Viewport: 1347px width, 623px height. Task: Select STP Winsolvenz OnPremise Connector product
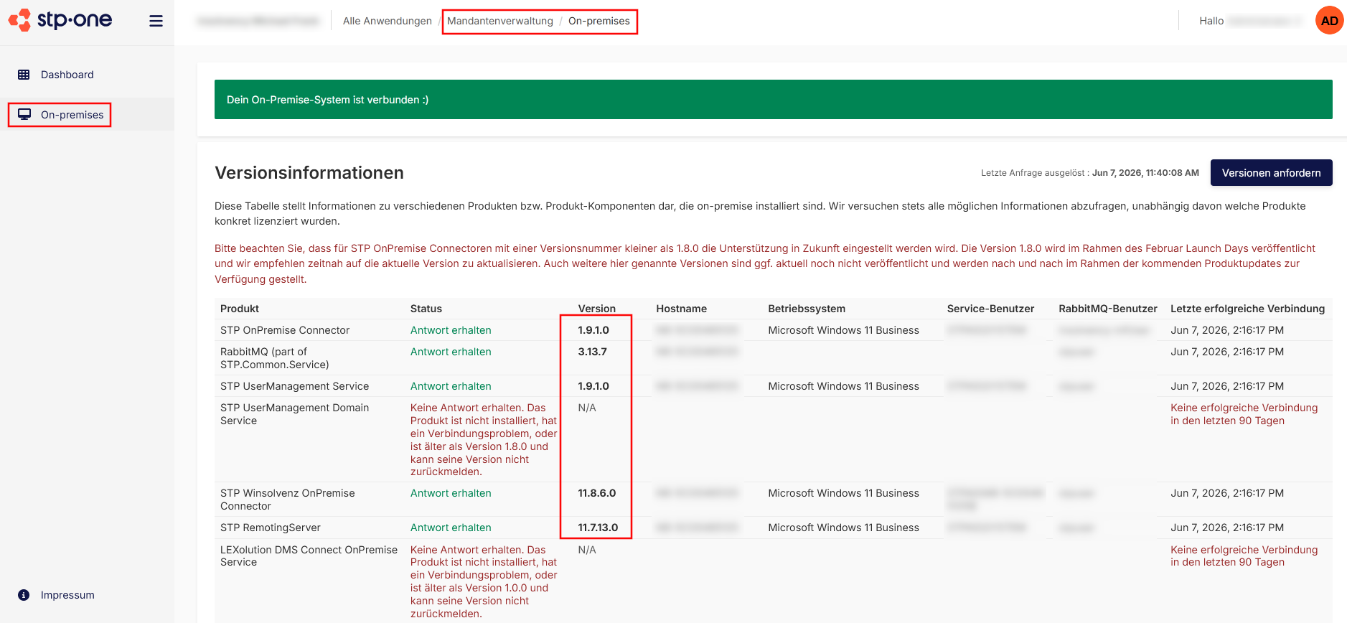point(288,500)
